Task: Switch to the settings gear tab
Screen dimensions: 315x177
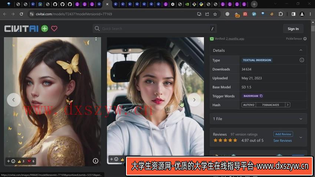Action: (173, 4)
